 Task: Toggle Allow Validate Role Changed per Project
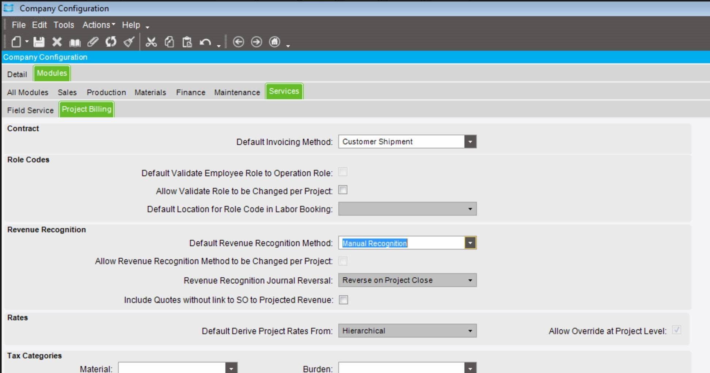(x=343, y=190)
